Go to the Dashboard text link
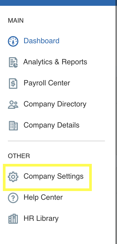The width and height of the screenshot is (117, 244). click(x=41, y=41)
